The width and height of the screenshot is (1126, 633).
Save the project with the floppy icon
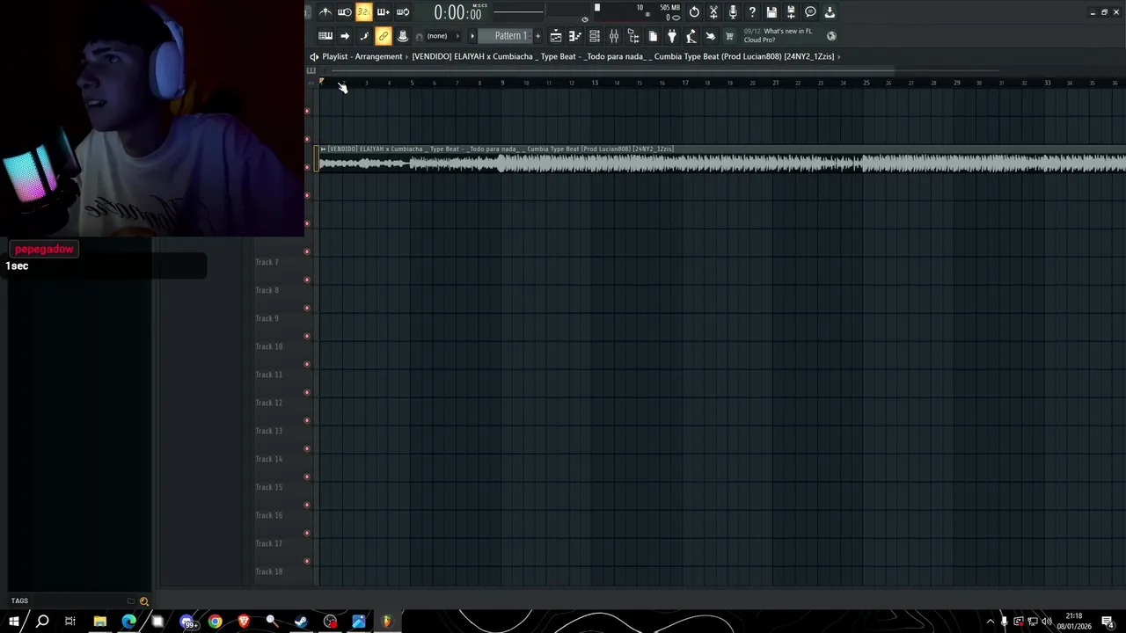pyautogui.click(x=771, y=12)
